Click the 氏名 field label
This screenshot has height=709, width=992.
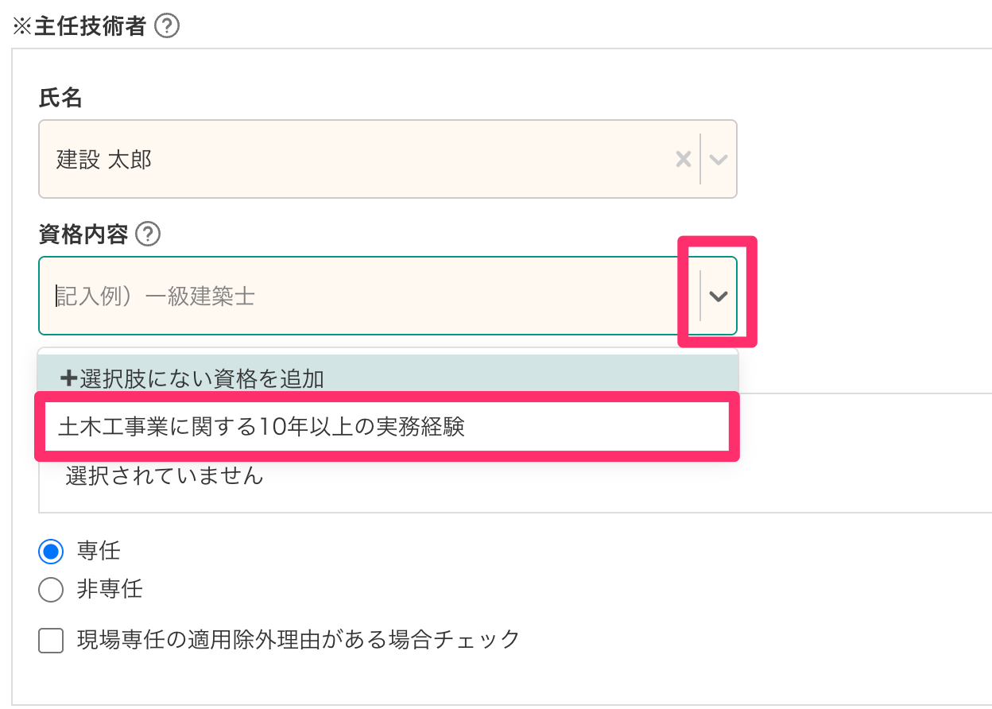(x=60, y=99)
